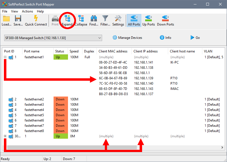Click 'Down: 7' in status bar
227x162 pixels.
69,159
